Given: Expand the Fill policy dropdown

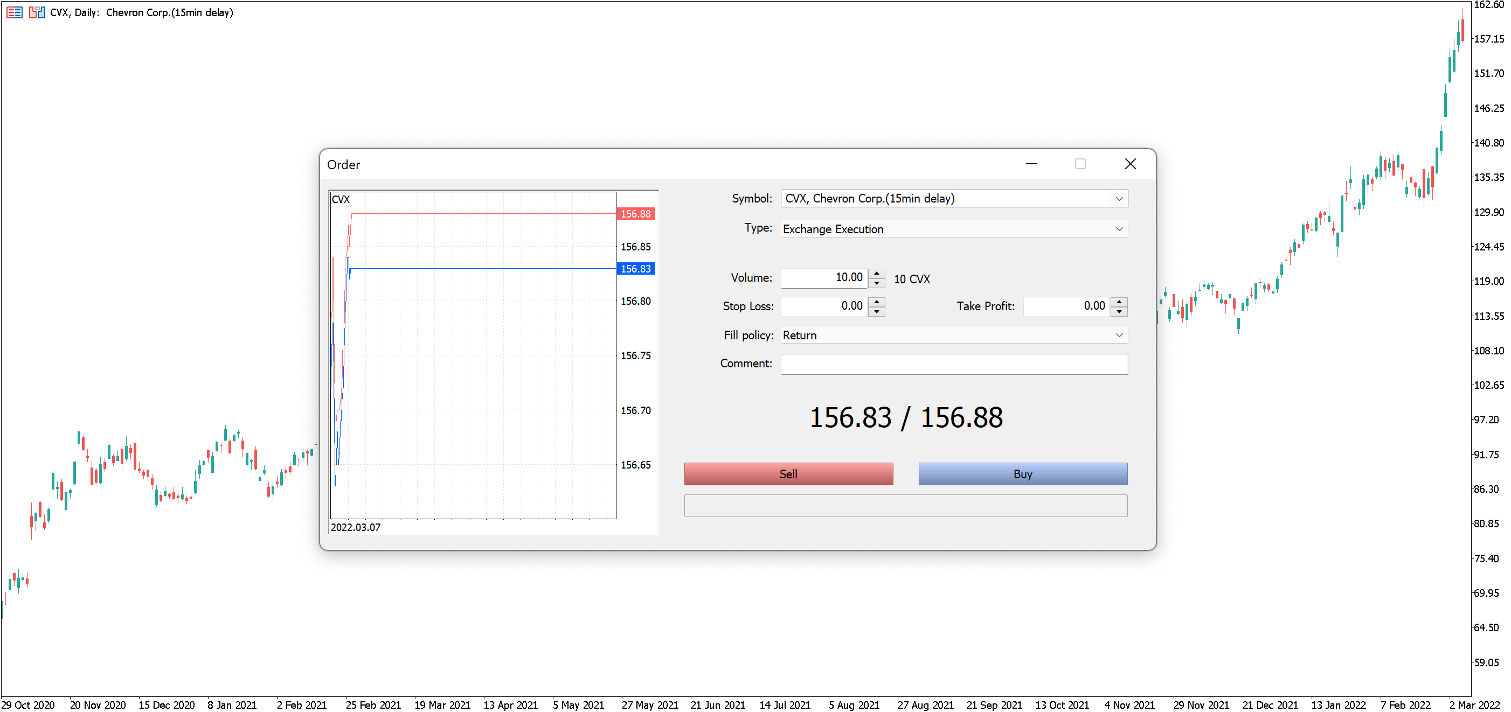Looking at the screenshot, I should point(1119,335).
